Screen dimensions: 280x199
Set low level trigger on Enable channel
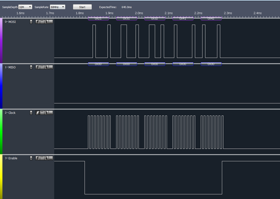(51, 158)
